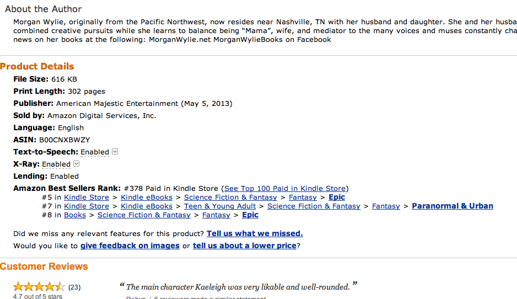The width and height of the screenshot is (517, 299).
Task: Expand the X-Ray Enabled dropdown arrow
Action: coord(76,164)
